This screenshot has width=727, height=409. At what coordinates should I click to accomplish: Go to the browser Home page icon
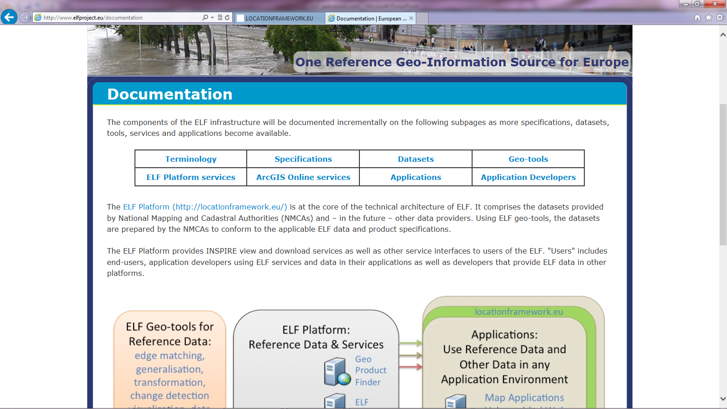697,18
